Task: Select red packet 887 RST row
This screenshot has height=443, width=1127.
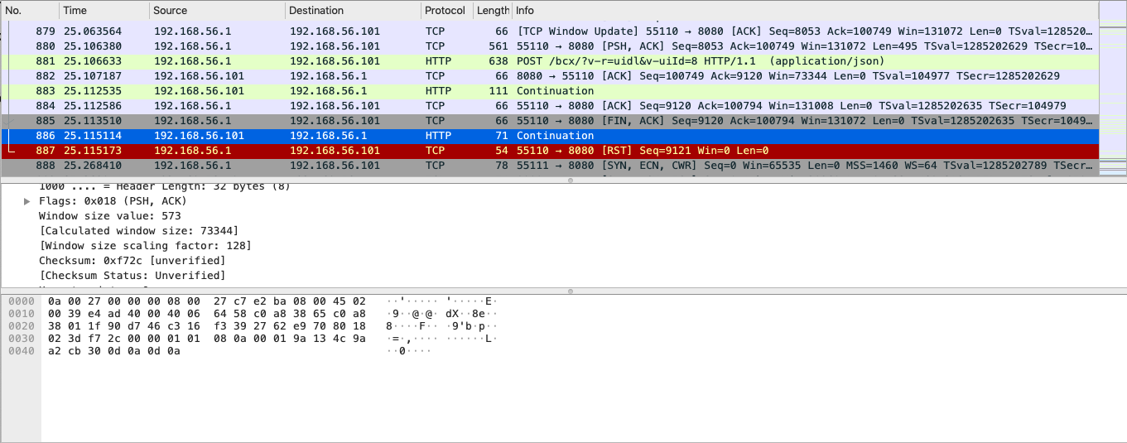Action: (x=550, y=151)
